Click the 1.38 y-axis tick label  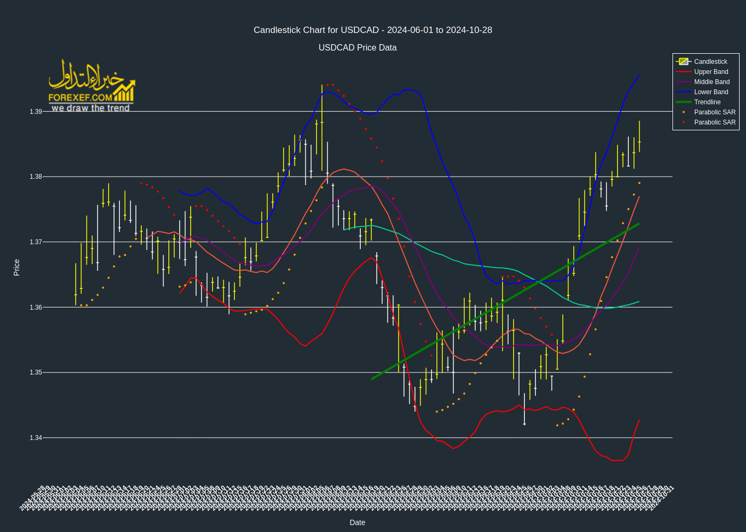36,177
